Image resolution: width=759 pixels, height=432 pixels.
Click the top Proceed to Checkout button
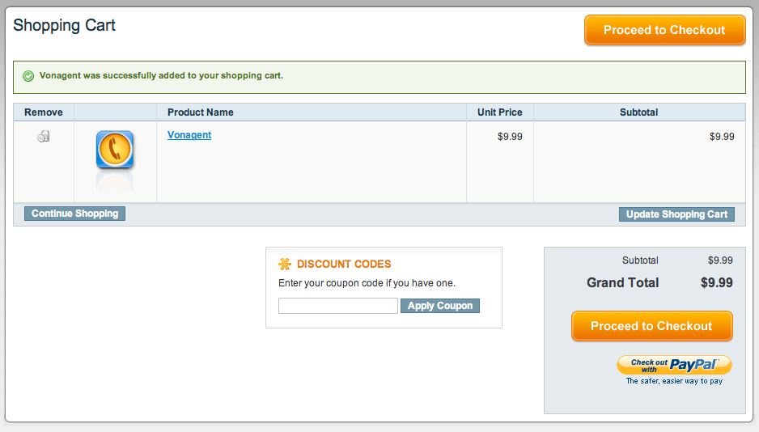(664, 30)
